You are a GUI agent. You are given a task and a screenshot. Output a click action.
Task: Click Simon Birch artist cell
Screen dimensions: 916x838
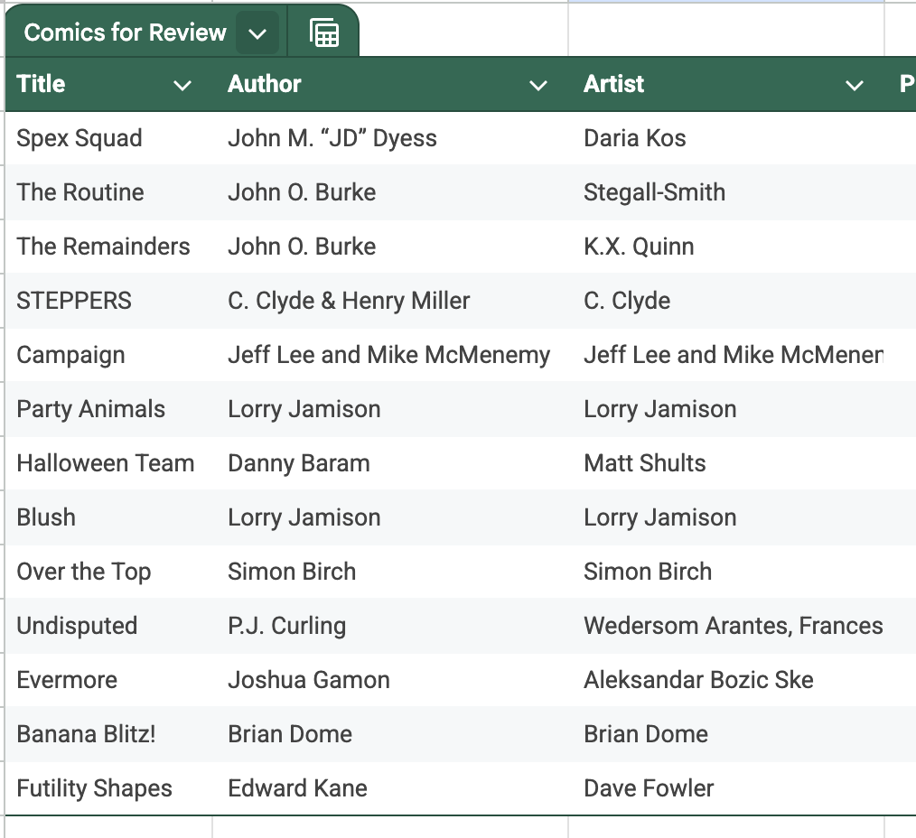[726, 572]
